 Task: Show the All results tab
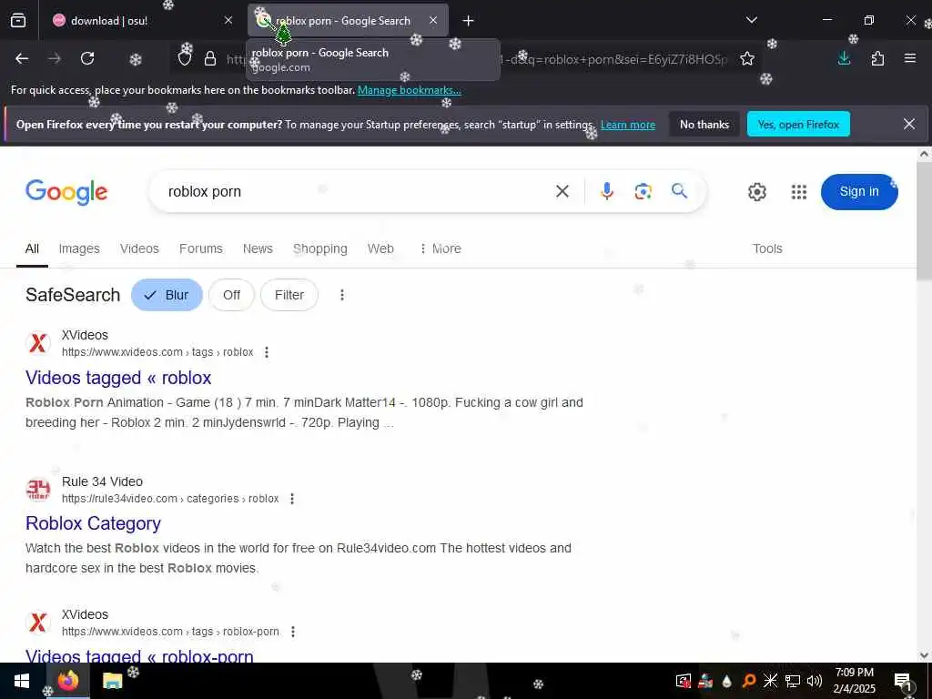[x=32, y=248]
